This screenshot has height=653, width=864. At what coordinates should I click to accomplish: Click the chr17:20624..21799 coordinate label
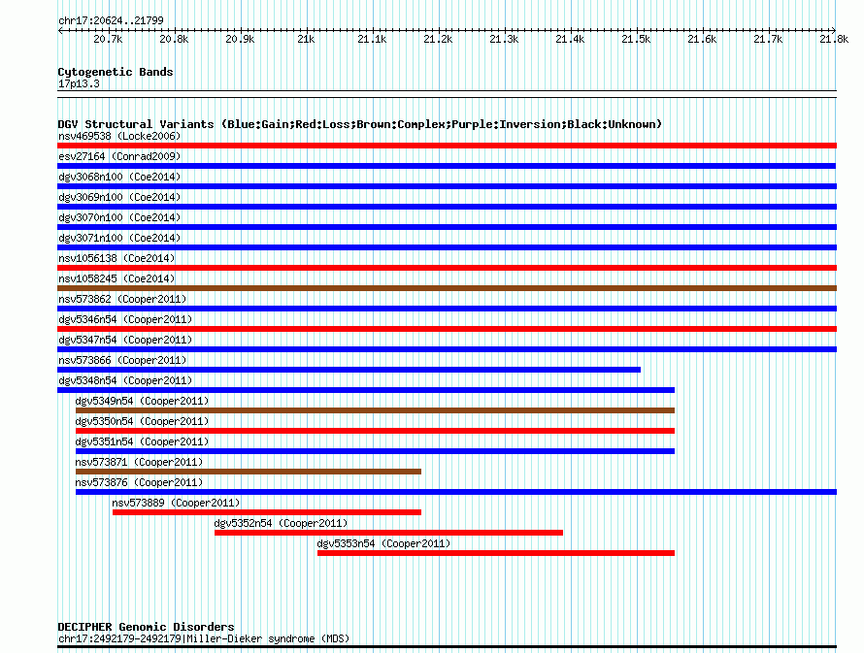[111, 20]
